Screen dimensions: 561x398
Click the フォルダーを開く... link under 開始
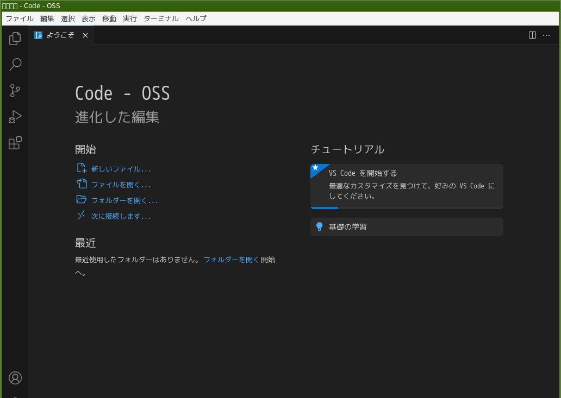(124, 200)
